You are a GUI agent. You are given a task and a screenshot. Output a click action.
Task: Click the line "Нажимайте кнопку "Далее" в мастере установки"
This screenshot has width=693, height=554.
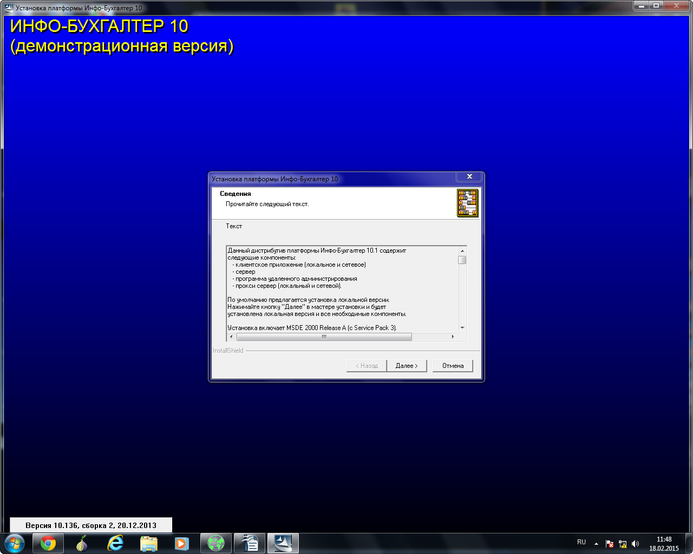[x=307, y=307]
